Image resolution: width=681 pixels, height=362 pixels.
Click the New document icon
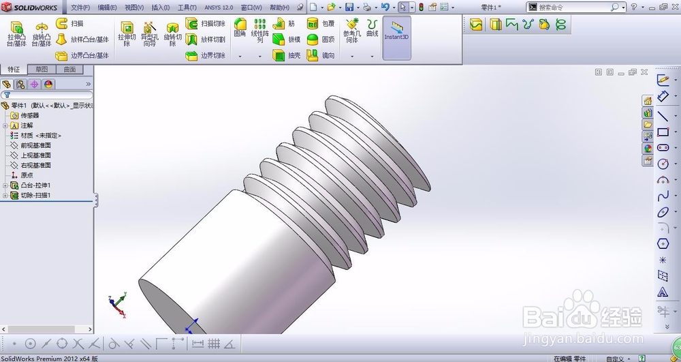coord(313,7)
